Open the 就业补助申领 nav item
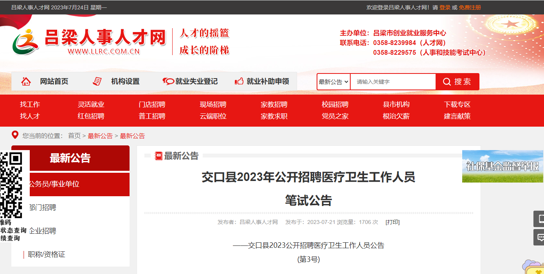This screenshot has width=544, height=274. click(268, 81)
